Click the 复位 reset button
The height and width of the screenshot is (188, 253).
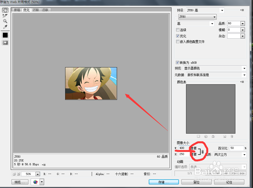196,182
